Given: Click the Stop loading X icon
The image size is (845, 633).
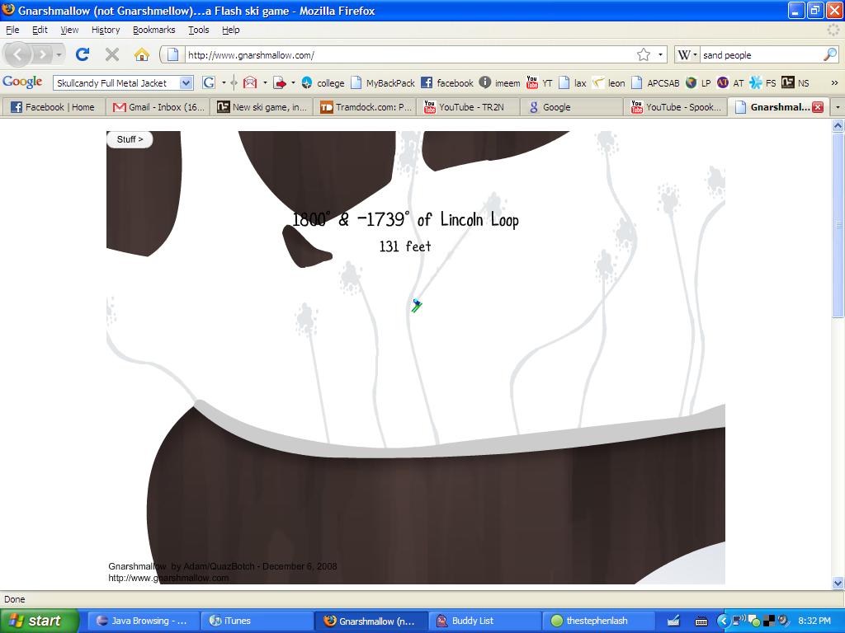Looking at the screenshot, I should click(112, 54).
